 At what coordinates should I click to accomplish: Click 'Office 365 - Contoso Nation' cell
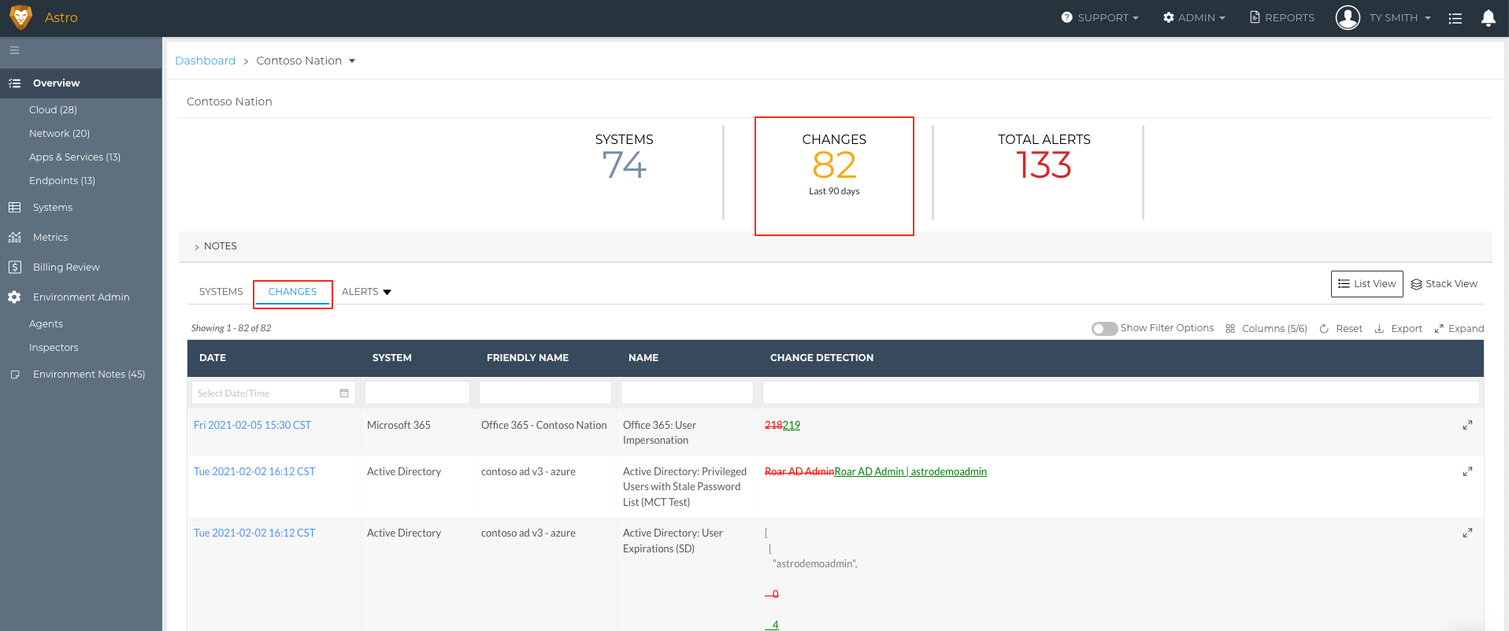pos(544,425)
